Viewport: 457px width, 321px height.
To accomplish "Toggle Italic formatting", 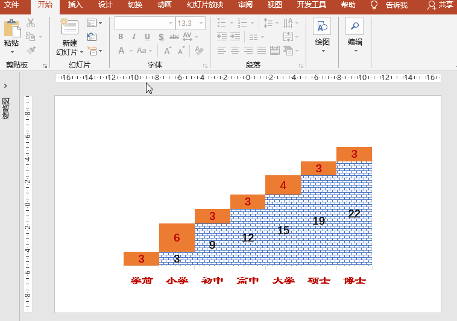I will (x=134, y=37).
